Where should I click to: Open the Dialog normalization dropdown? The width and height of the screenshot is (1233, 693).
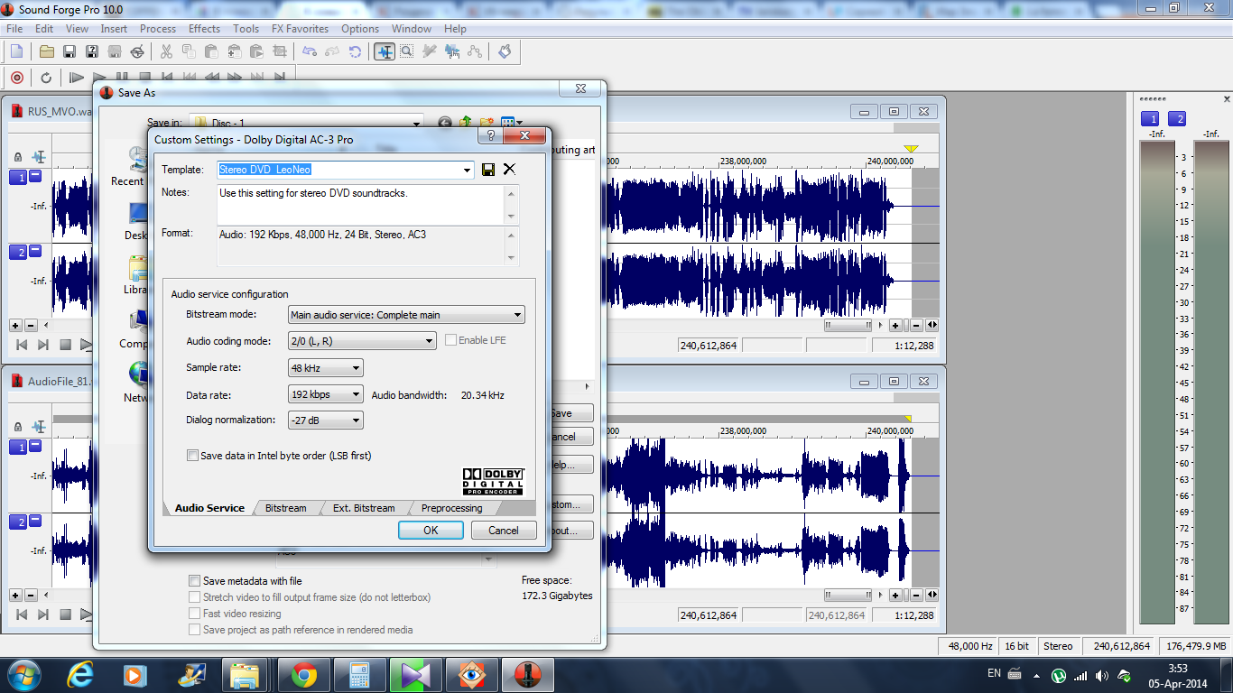click(x=356, y=420)
